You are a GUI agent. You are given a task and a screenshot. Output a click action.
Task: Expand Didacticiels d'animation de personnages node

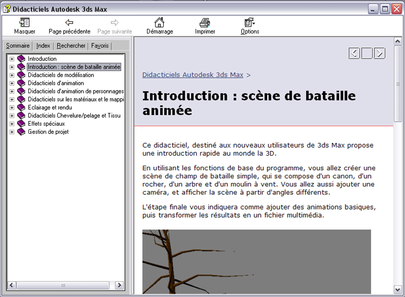click(x=12, y=91)
